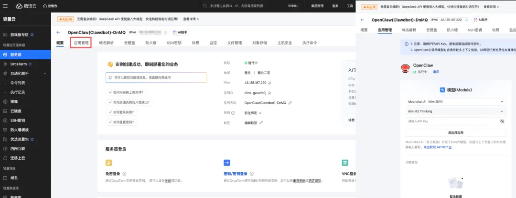
Task: Click into the API Key input field
Action: [449, 121]
